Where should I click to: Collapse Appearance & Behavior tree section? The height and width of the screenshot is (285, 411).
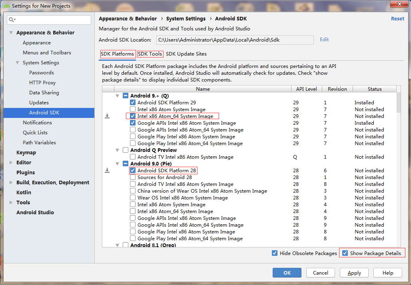coord(11,33)
